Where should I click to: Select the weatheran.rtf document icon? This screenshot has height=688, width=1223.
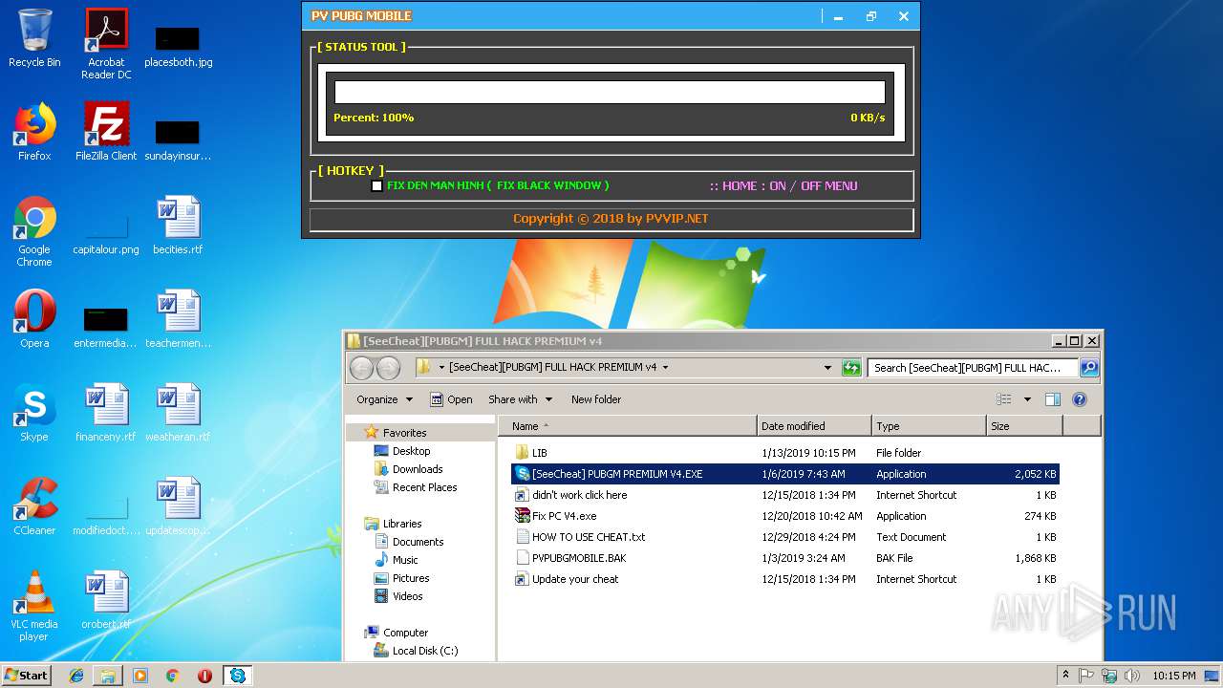pos(178,413)
